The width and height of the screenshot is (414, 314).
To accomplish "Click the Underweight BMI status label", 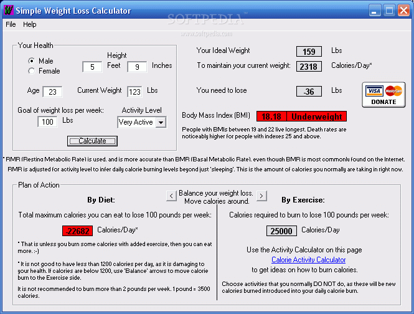I will pos(317,117).
